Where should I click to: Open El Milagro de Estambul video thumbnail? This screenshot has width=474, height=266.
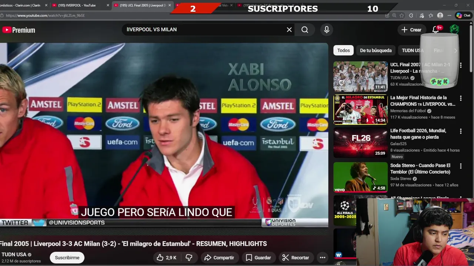click(x=360, y=110)
